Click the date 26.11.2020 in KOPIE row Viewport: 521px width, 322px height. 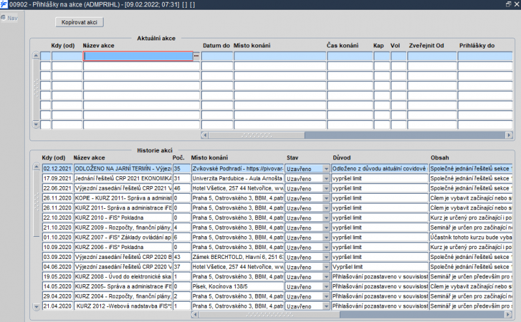click(57, 198)
